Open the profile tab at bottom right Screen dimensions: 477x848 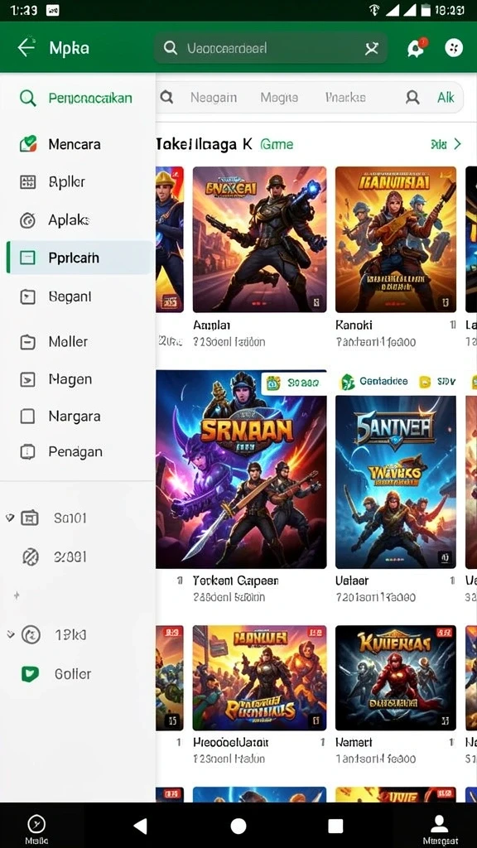point(440,829)
